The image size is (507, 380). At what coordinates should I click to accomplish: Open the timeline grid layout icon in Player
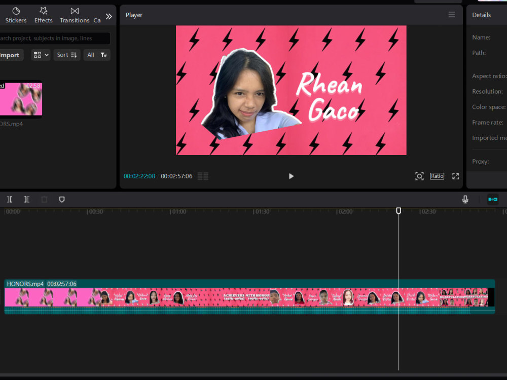pyautogui.click(x=203, y=176)
